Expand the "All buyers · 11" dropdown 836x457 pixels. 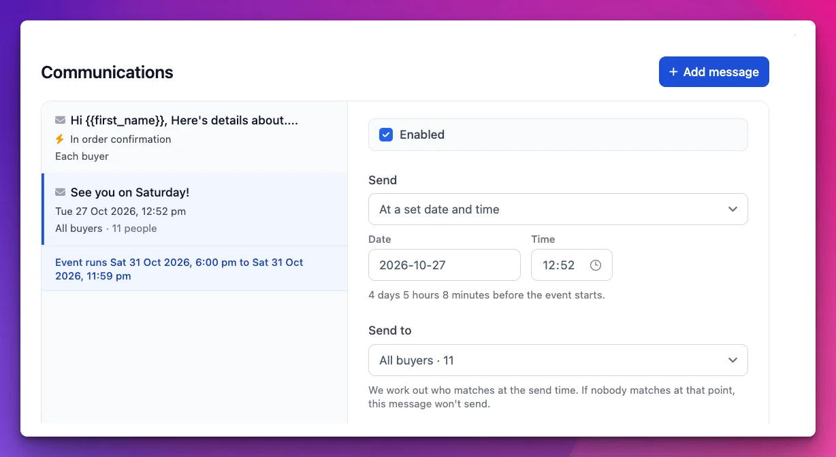558,360
